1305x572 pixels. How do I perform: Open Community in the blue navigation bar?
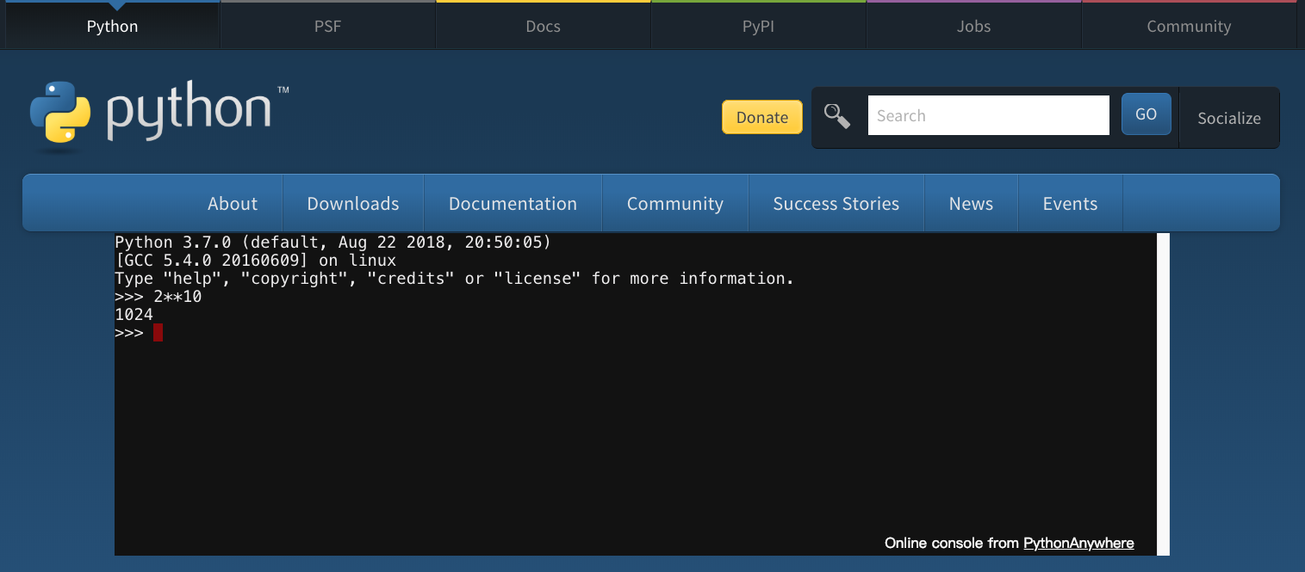[x=675, y=204]
